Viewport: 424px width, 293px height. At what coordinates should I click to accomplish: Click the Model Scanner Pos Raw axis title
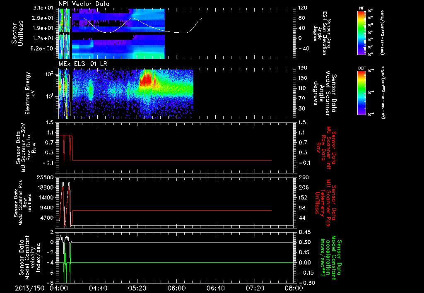click(22, 203)
